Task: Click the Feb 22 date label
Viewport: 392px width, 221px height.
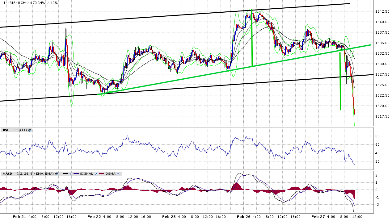Action: click(94, 217)
